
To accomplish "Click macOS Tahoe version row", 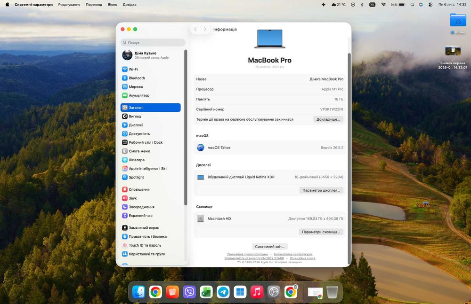I will 269,148.
